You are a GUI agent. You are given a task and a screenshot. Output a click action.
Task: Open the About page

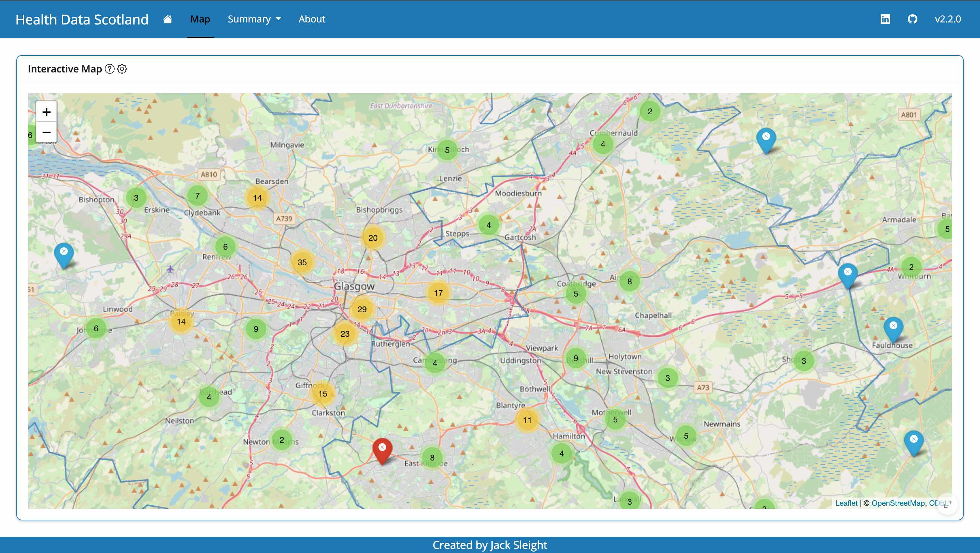tap(312, 19)
